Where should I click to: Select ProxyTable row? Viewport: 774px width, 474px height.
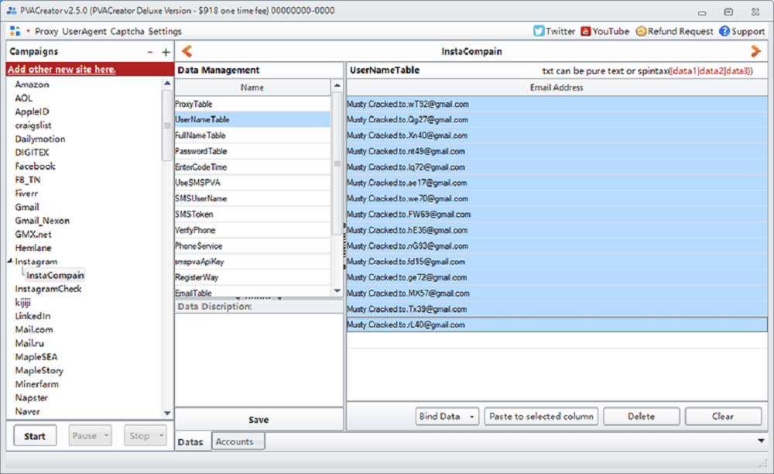(253, 105)
